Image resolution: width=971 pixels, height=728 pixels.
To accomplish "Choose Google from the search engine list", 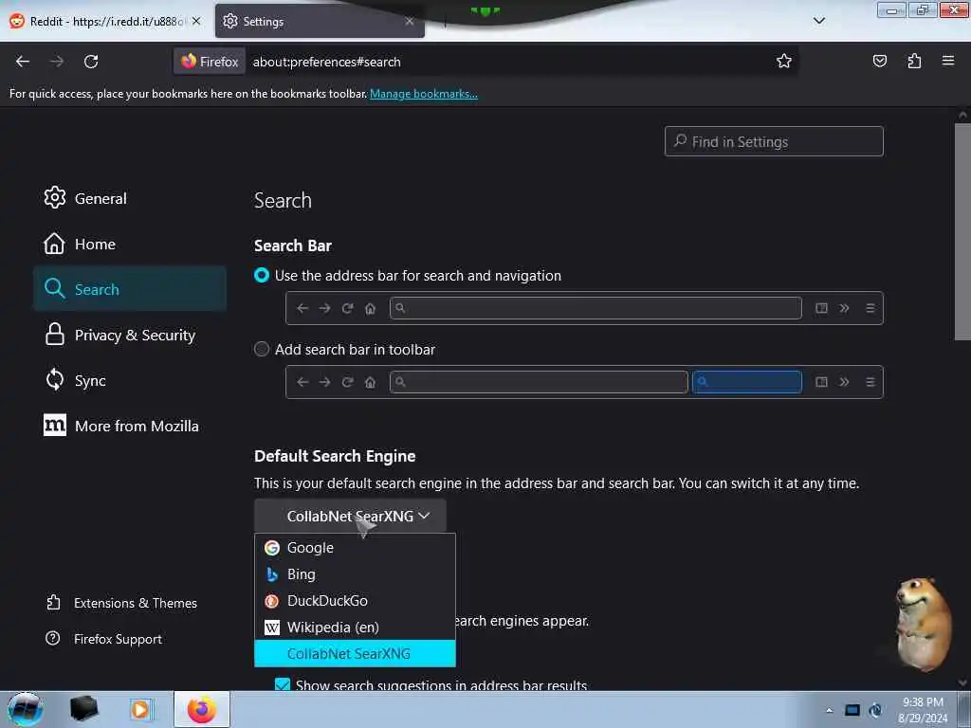I will coord(355,547).
